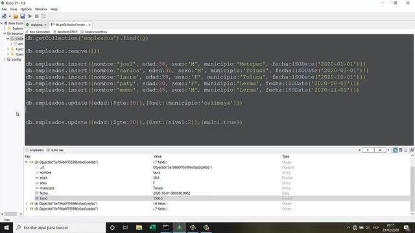Switch results to text view mode
Viewport: 415px width, 233px height.
pos(405,150)
